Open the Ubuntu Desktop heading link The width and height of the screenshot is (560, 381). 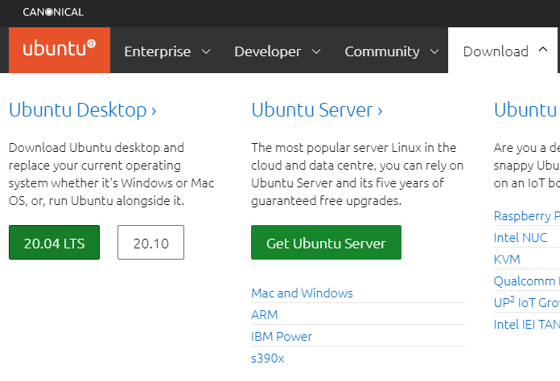[x=83, y=110]
